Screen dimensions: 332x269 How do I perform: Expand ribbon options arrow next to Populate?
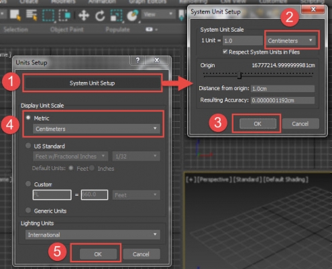point(156,30)
